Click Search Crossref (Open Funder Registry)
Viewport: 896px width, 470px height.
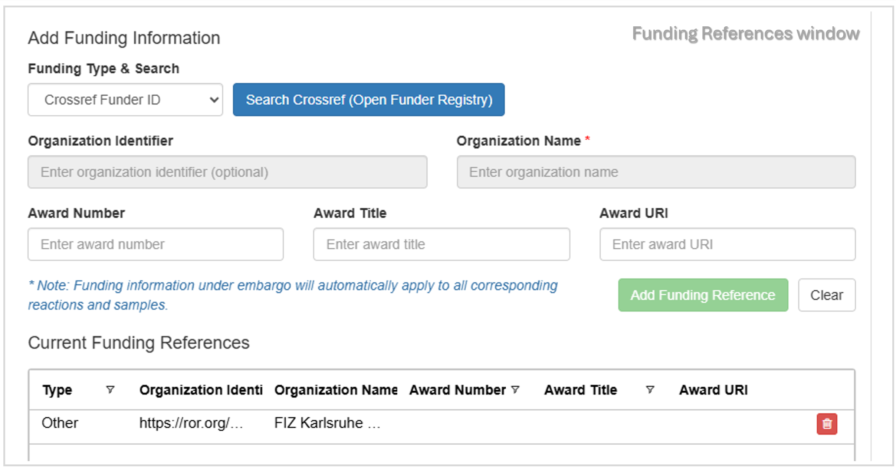click(368, 99)
